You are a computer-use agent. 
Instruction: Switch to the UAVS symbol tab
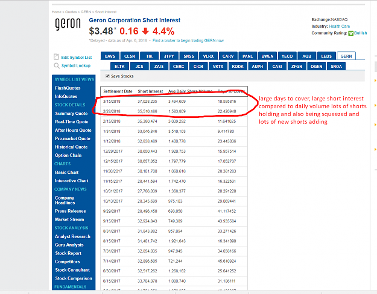pyautogui.click(x=110, y=56)
